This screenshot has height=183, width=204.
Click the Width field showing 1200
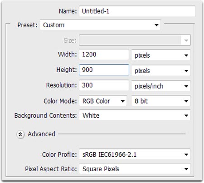coord(104,54)
